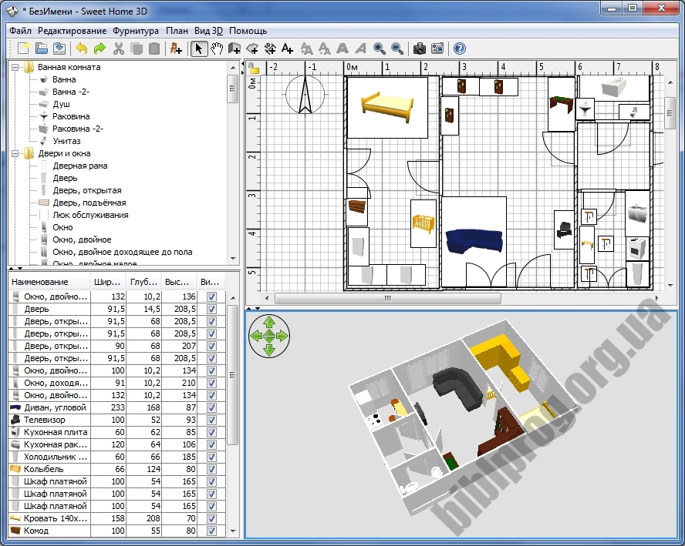Click the Create photo camera icon
The width and height of the screenshot is (685, 546).
[x=420, y=49]
